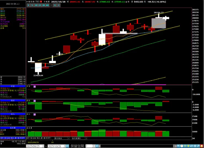The image size is (204, 148).
Task: Select the 成交量 blue panel header
Action: 13,128
